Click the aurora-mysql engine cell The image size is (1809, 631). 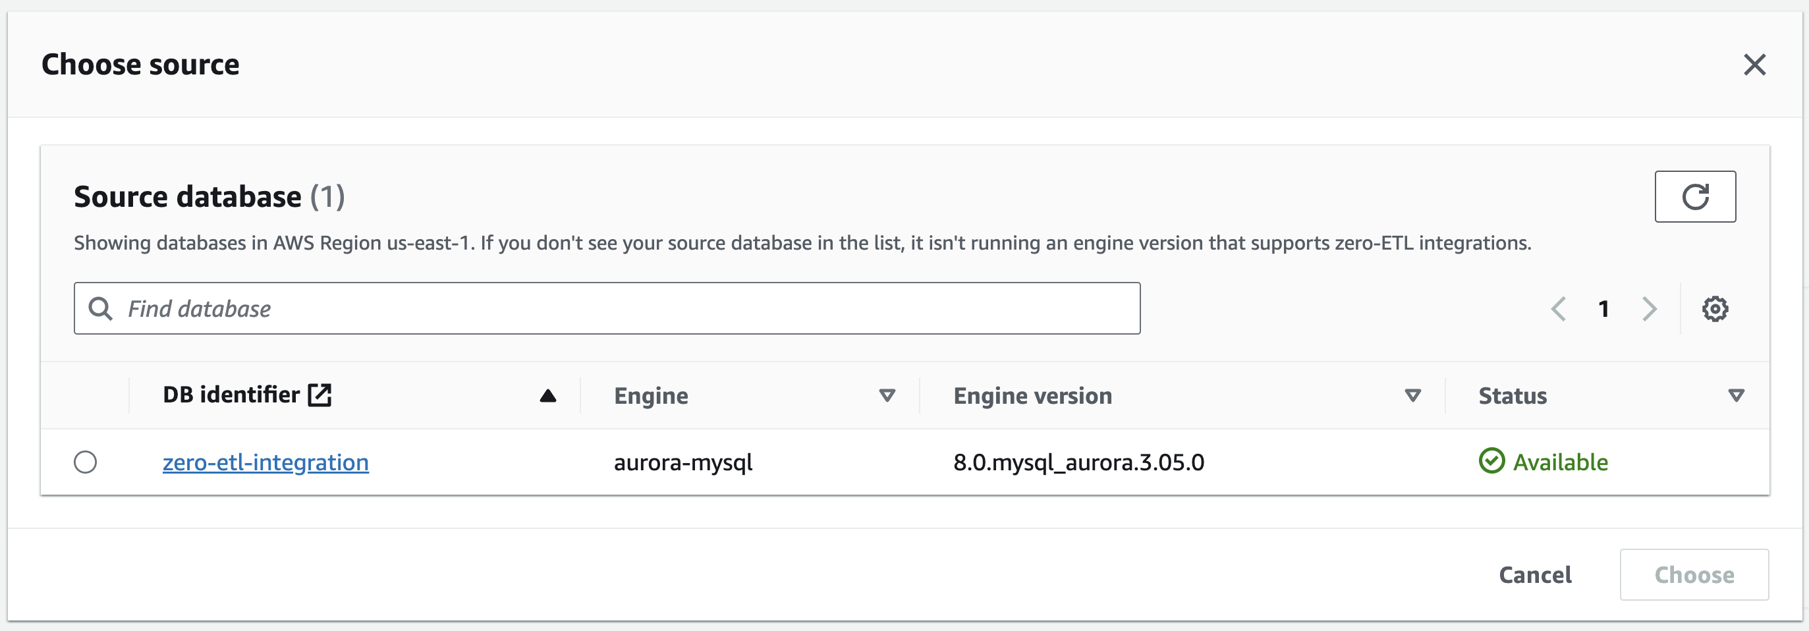[x=682, y=462]
